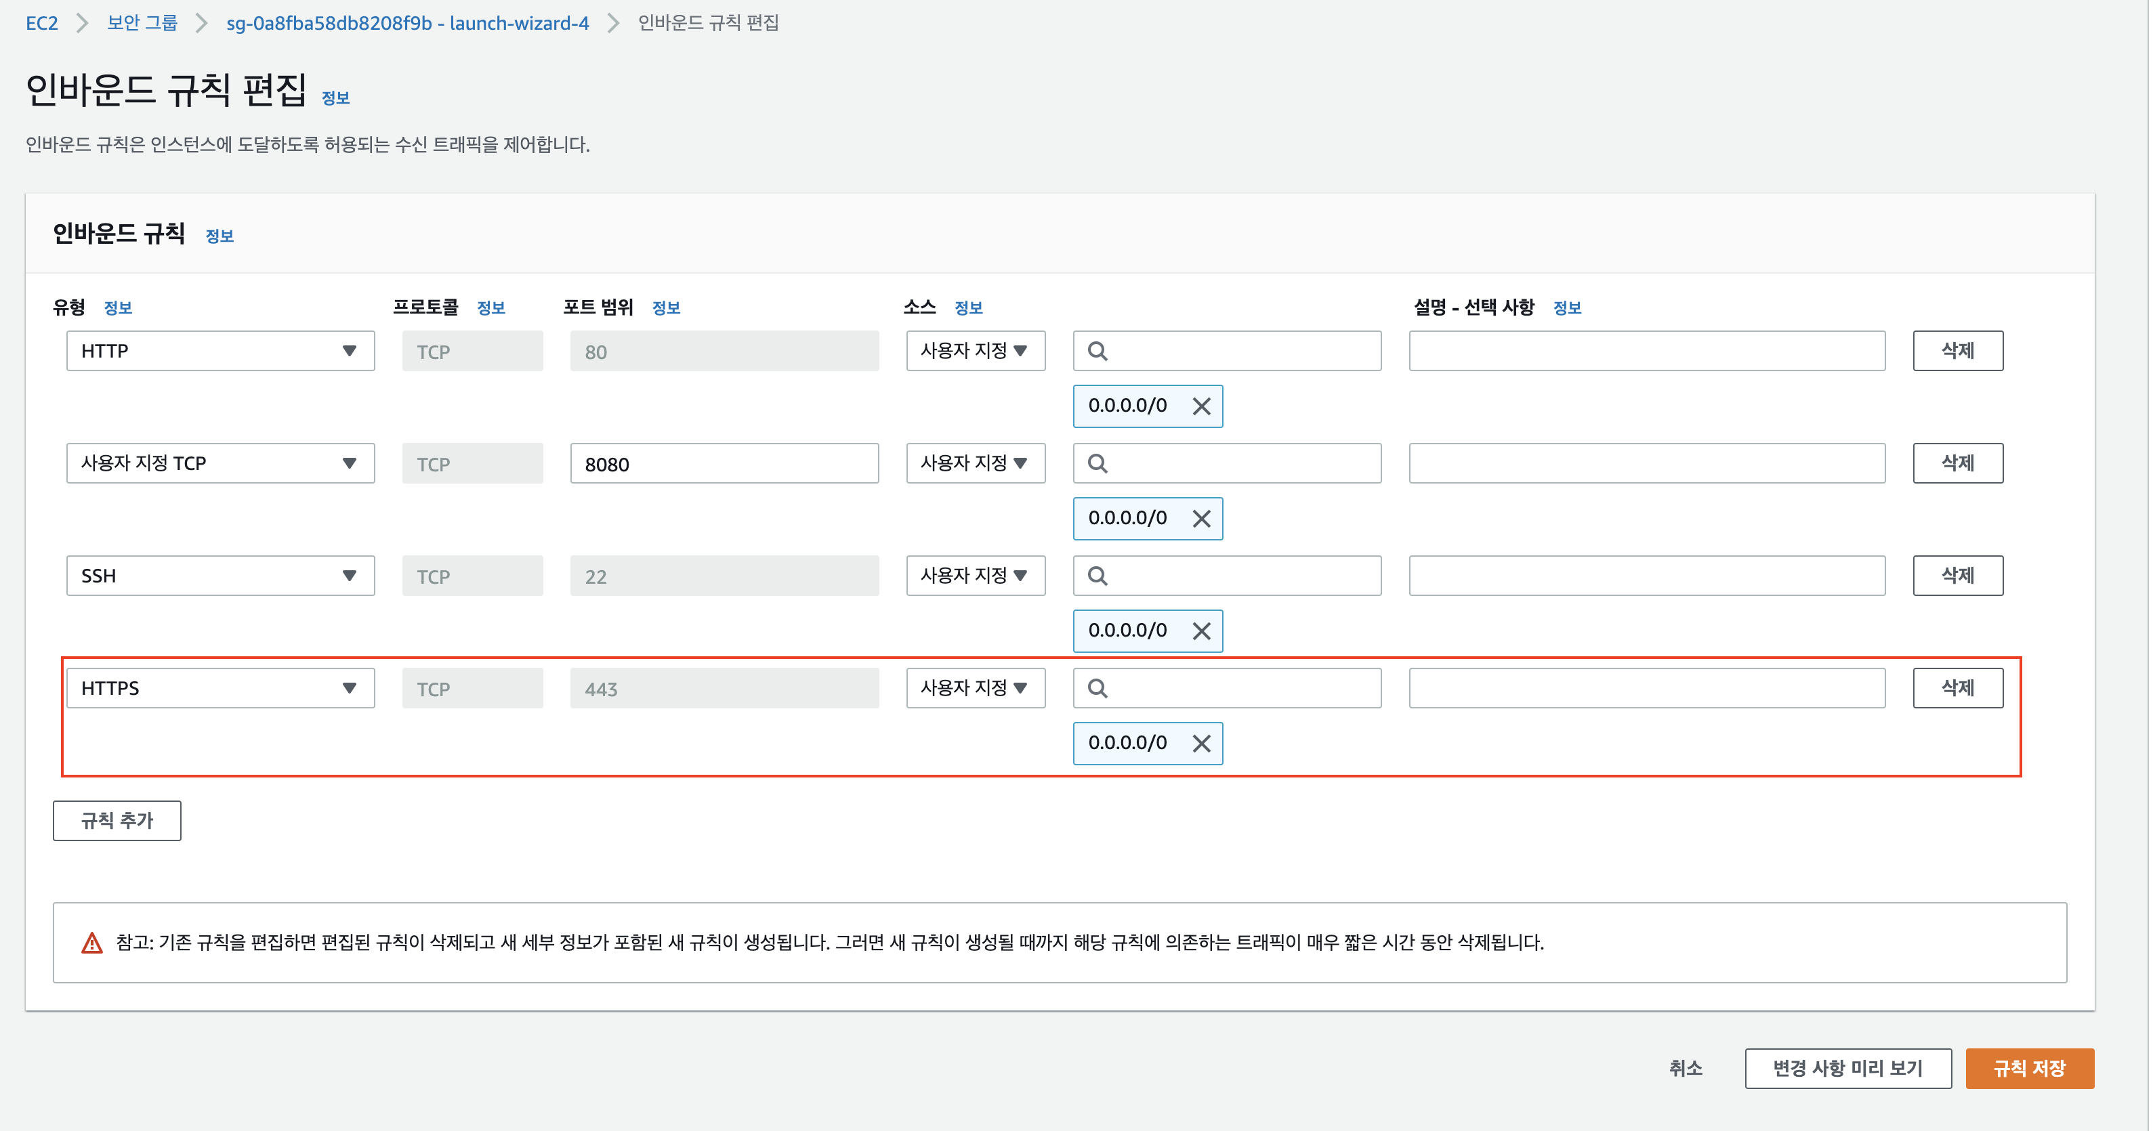Open the launch-wizard-4 security group breadcrumb

407,24
